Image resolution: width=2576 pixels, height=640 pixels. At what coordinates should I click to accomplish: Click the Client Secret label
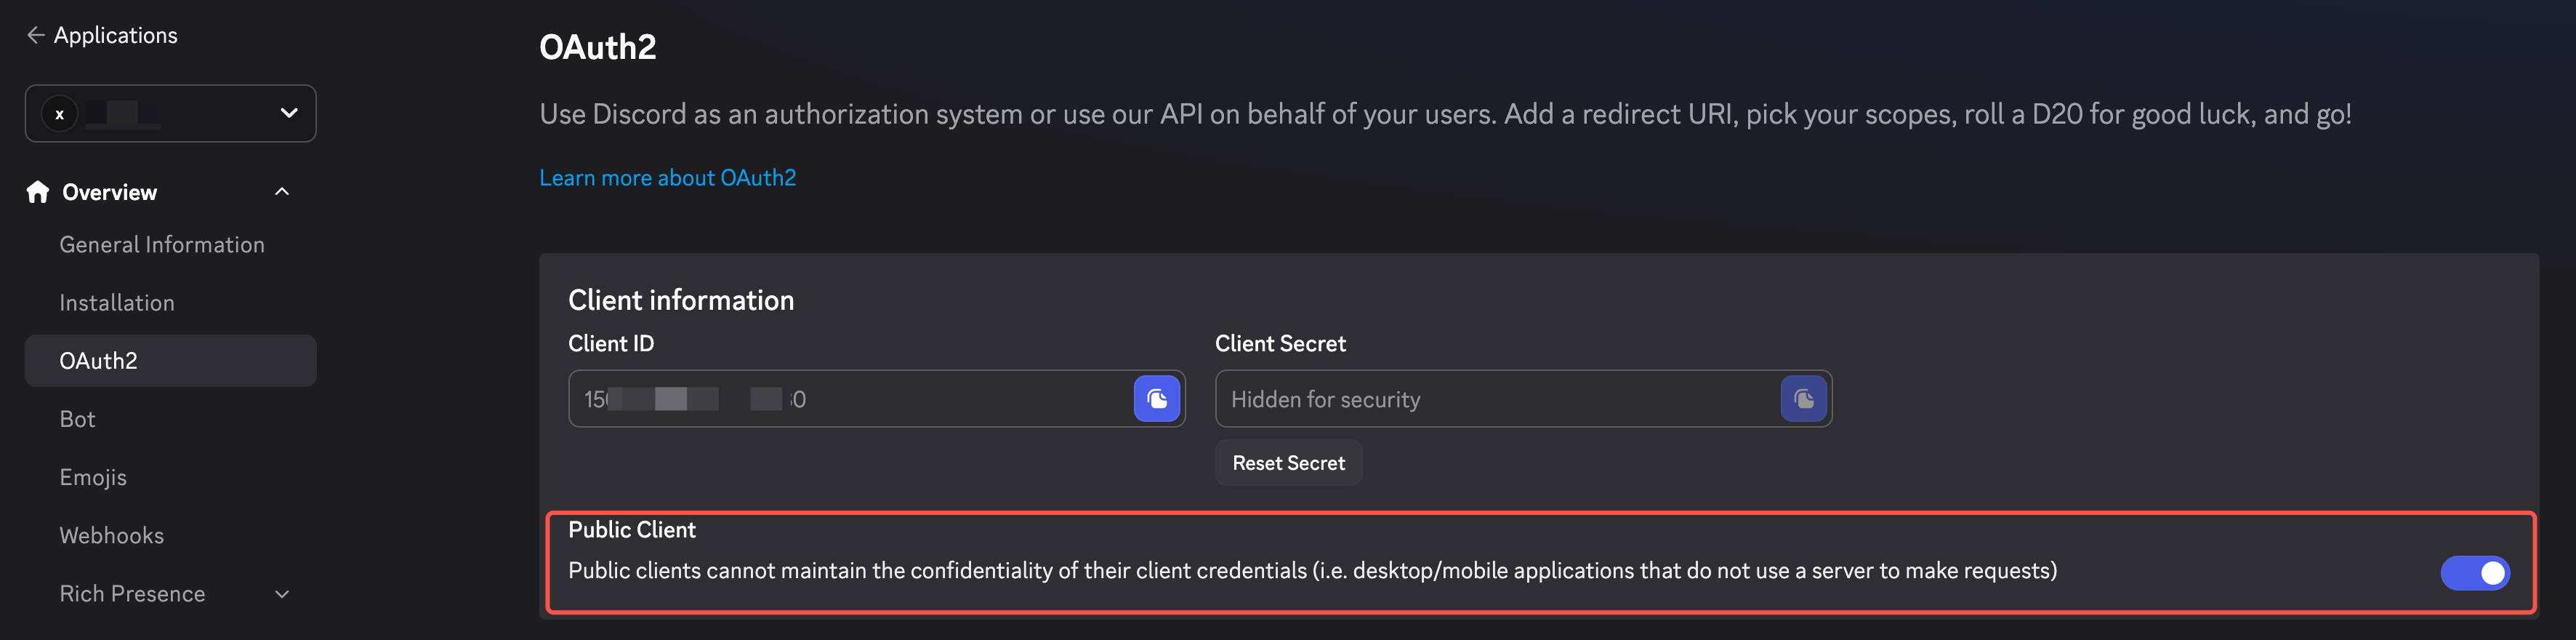pos(1280,344)
